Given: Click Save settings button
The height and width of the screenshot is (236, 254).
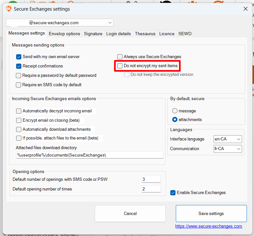Looking at the screenshot, I should coord(211,213).
